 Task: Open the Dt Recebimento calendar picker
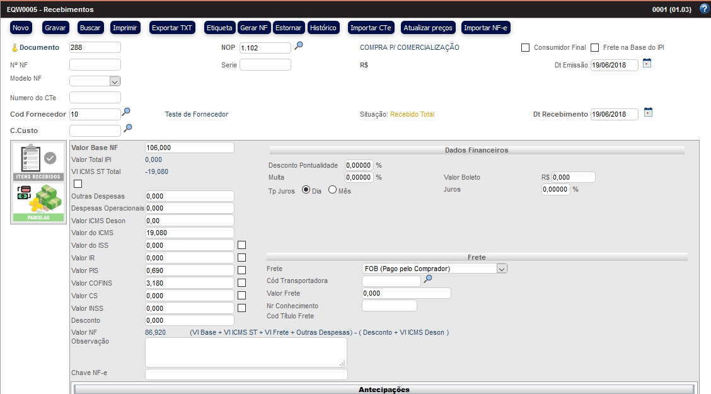[x=647, y=112]
